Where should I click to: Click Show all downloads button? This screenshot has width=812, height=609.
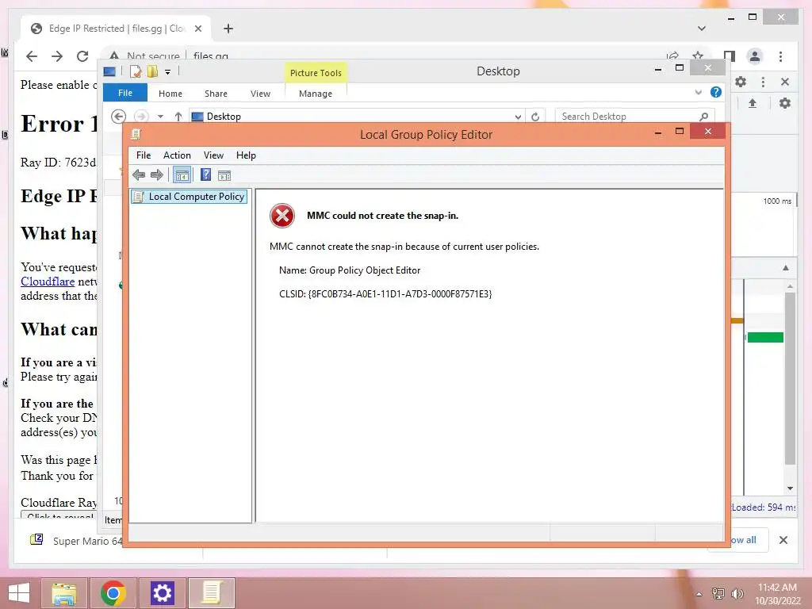tap(742, 540)
